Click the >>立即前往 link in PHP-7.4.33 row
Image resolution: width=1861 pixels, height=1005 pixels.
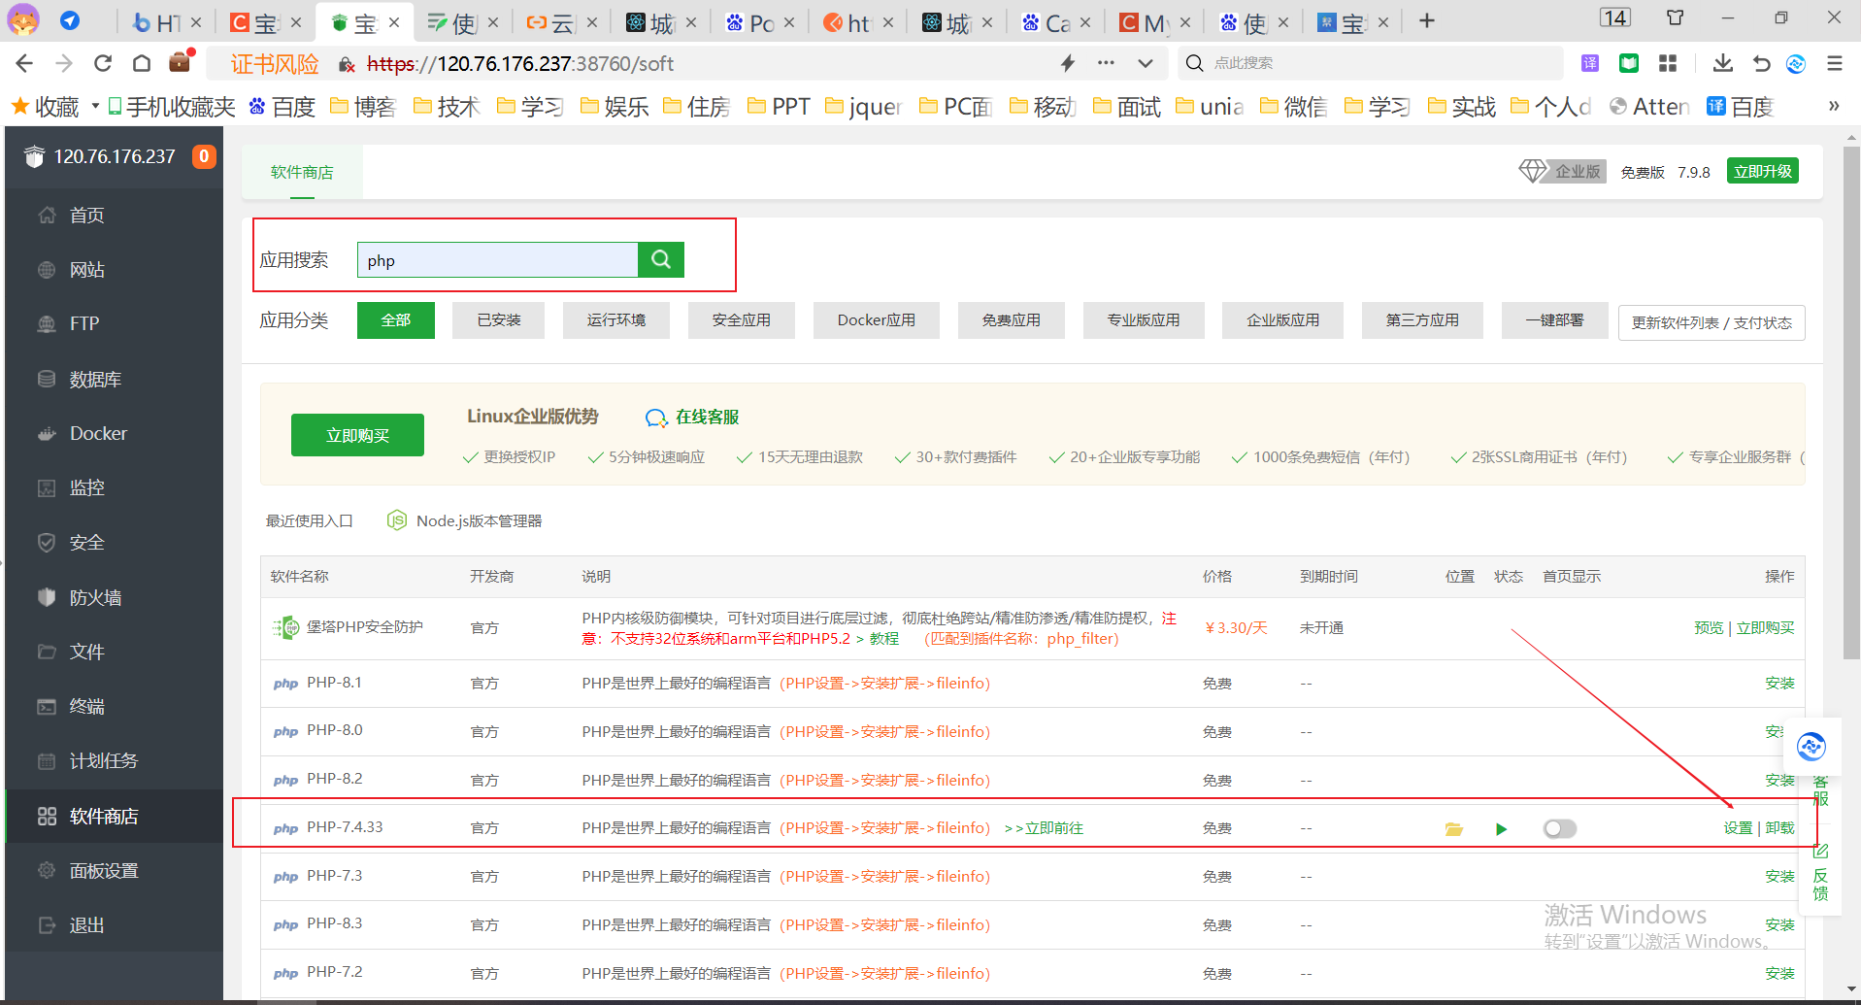(x=1044, y=827)
